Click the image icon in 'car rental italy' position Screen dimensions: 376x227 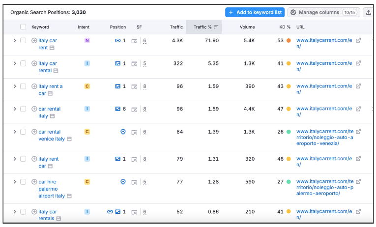pos(118,109)
